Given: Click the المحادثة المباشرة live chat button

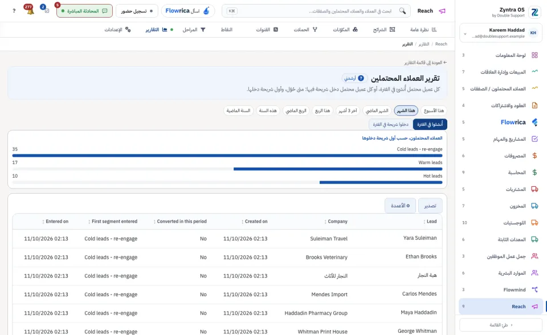Looking at the screenshot, I should click(84, 11).
